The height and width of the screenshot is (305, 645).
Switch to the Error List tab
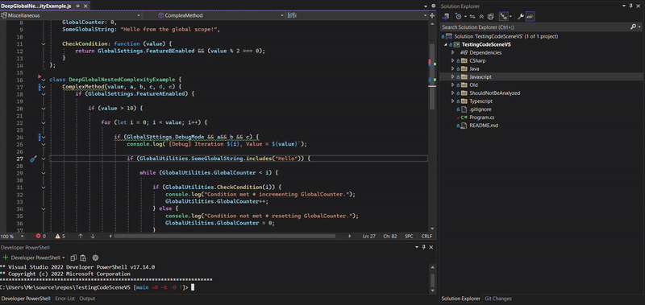click(65, 299)
